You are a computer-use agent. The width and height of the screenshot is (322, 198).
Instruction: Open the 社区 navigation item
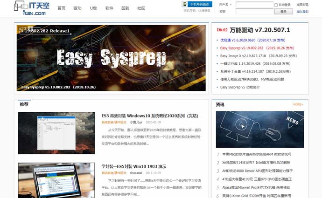(x=141, y=8)
